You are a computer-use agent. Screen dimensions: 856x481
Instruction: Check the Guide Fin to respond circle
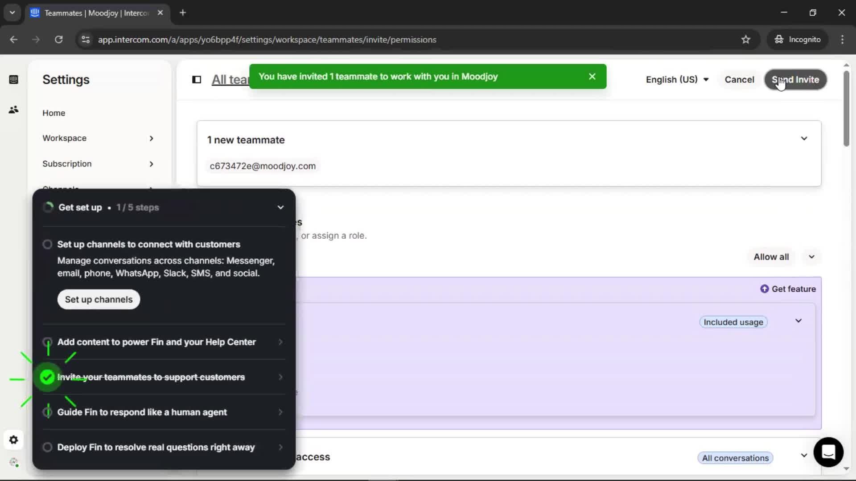(47, 412)
